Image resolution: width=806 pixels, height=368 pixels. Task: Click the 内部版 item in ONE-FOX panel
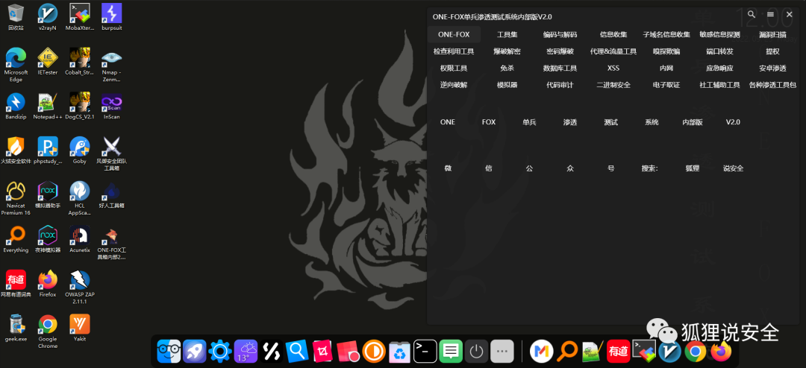(x=693, y=122)
